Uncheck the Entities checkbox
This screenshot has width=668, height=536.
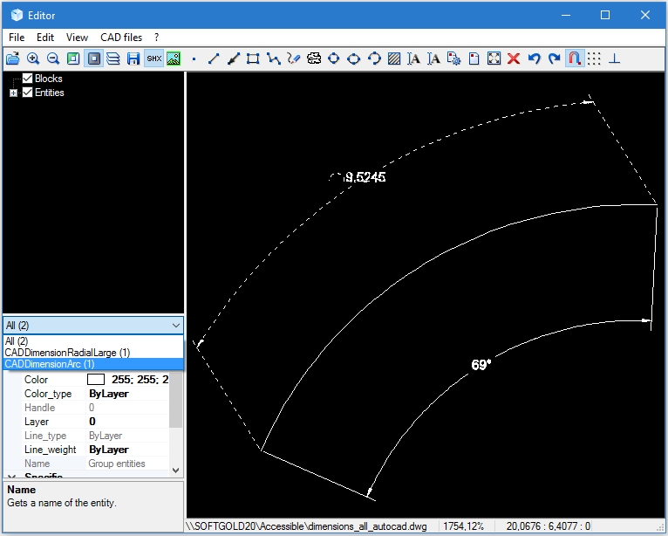(x=28, y=93)
